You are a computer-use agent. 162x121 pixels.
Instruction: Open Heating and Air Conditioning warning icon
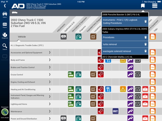tap(123, 89)
